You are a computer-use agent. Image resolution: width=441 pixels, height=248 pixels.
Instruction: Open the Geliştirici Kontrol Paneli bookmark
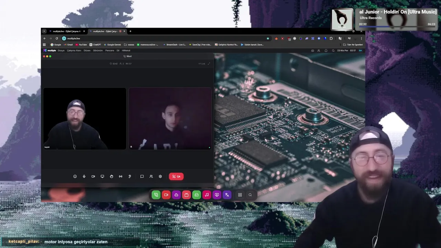point(226,45)
